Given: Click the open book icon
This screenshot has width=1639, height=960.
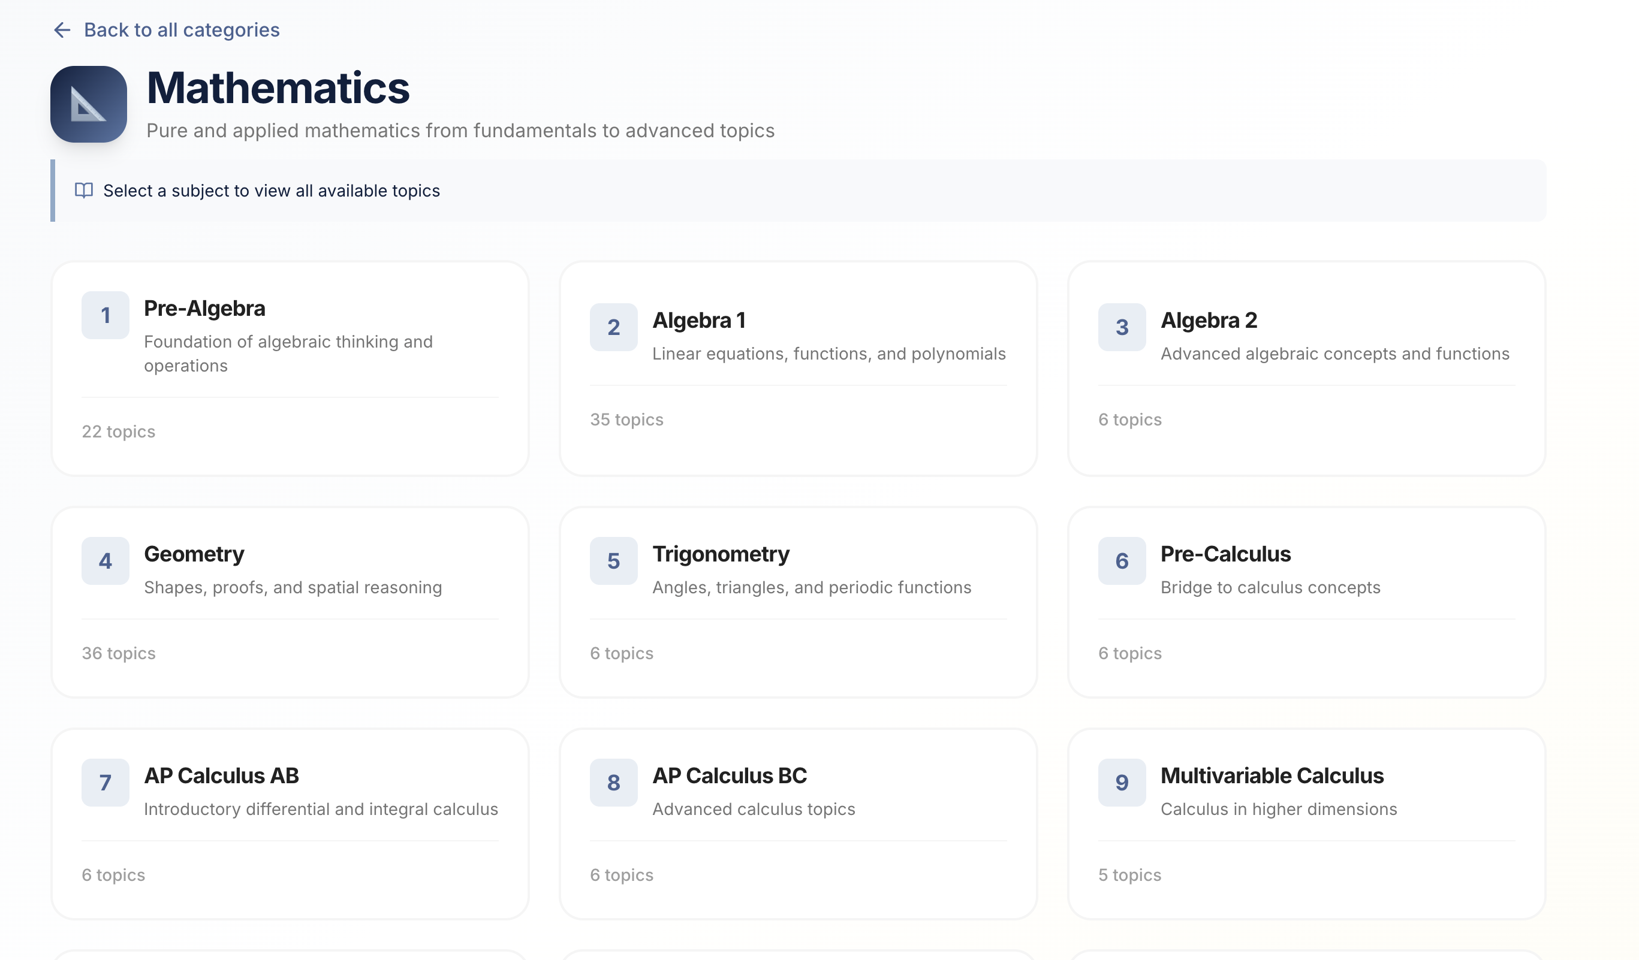Looking at the screenshot, I should tap(84, 191).
